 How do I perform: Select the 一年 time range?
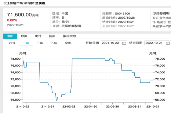click(26, 43)
